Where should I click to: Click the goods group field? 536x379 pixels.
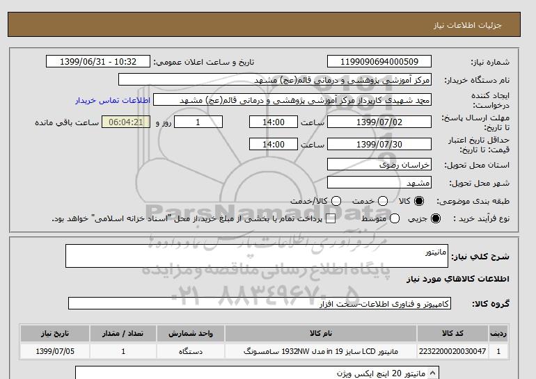point(260,303)
